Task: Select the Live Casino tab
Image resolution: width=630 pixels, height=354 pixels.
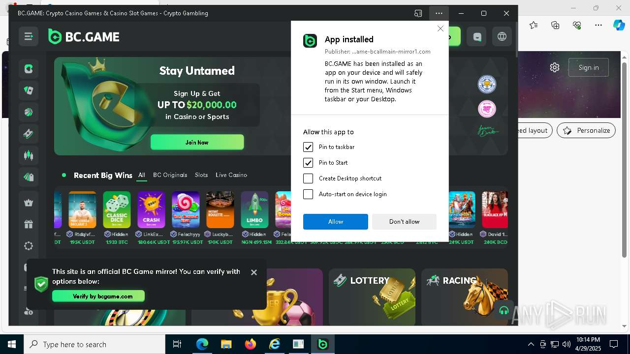Action: (231, 175)
